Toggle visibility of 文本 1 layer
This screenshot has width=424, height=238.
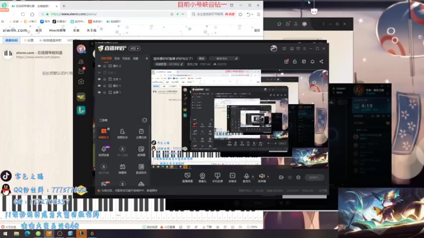tap(99, 79)
